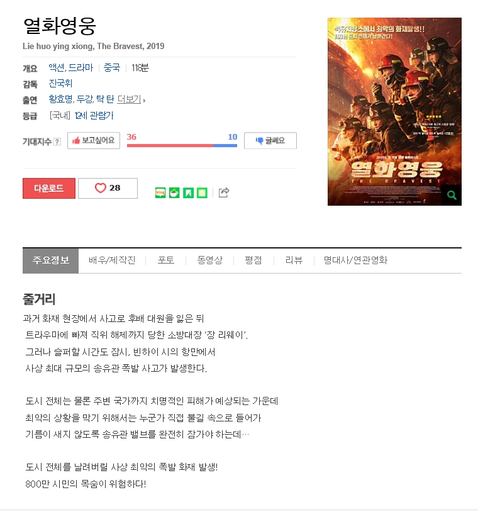This screenshot has height=512, width=478.
Task: Select the 명대사/연관영화 tab
Action: point(355,260)
